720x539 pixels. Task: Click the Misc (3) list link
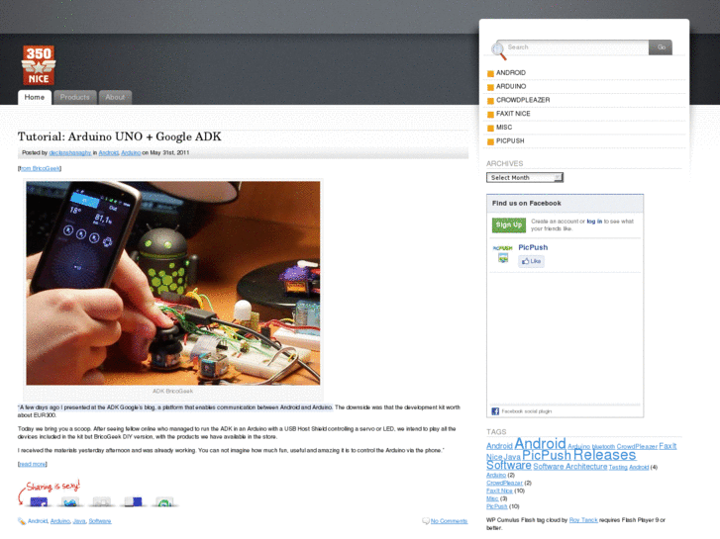click(x=492, y=498)
